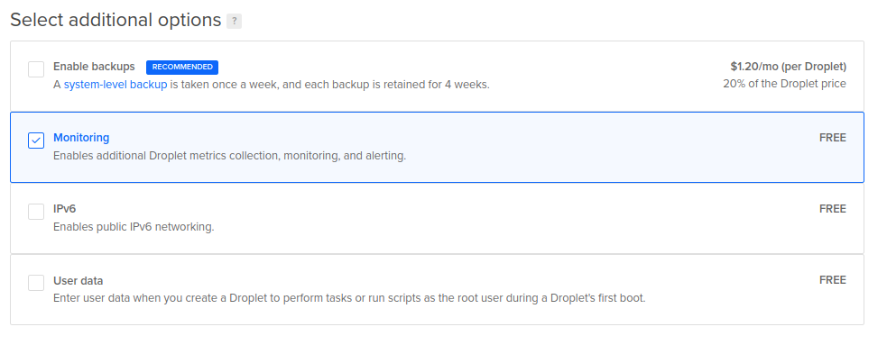Screen dimensions: 887x345
Task: Click FREE label in the Monitoring row
Action: click(x=833, y=138)
